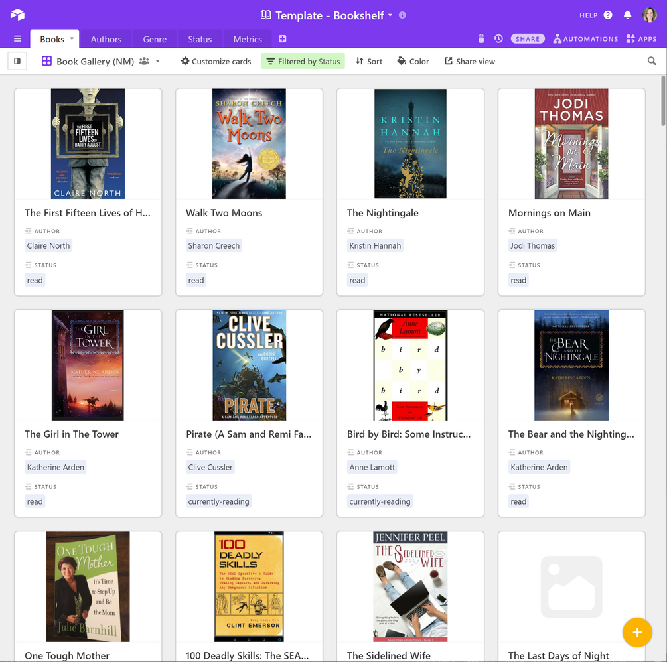Open 100 Deadly Skills cover image
667x662 pixels.
click(x=250, y=587)
